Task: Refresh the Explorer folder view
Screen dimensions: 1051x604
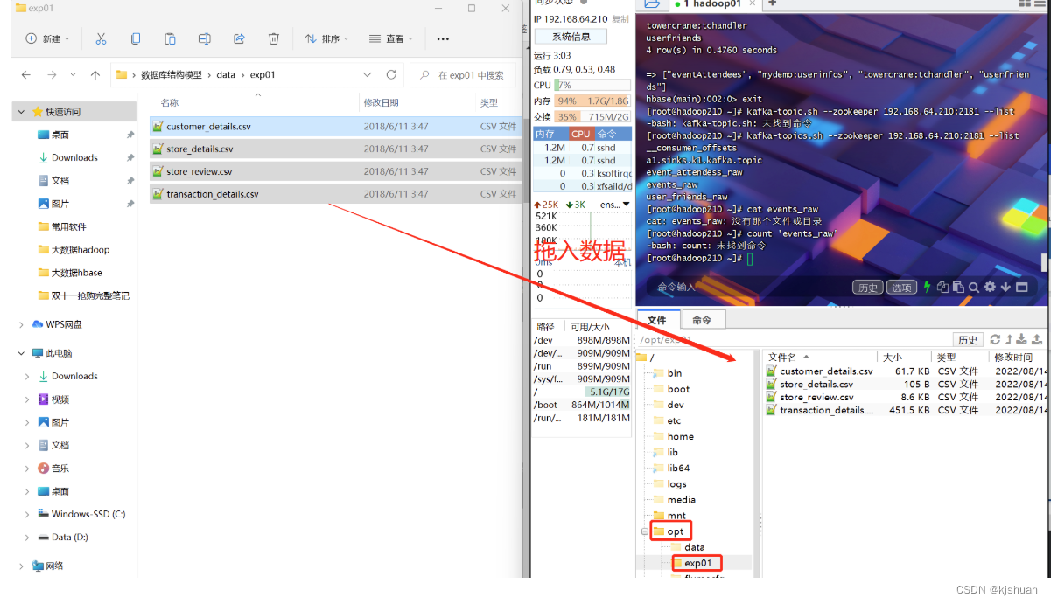Action: (x=391, y=75)
